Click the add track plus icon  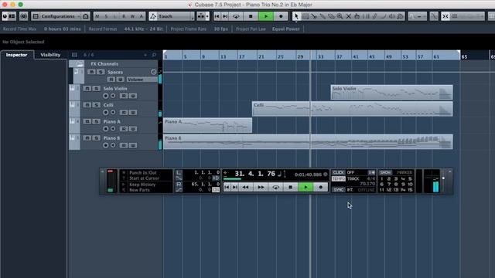coord(145,55)
